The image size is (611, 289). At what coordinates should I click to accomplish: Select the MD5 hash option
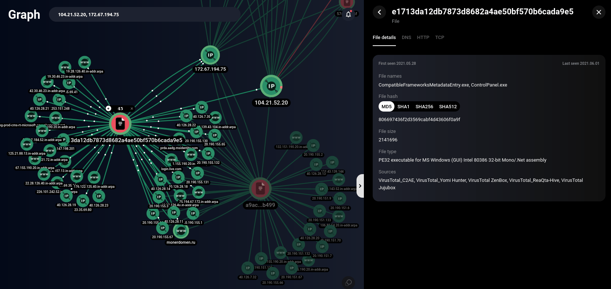[387, 107]
